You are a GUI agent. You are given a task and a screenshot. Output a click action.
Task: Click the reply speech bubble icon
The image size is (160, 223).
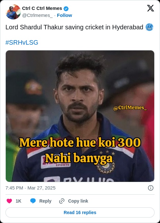click(33, 201)
